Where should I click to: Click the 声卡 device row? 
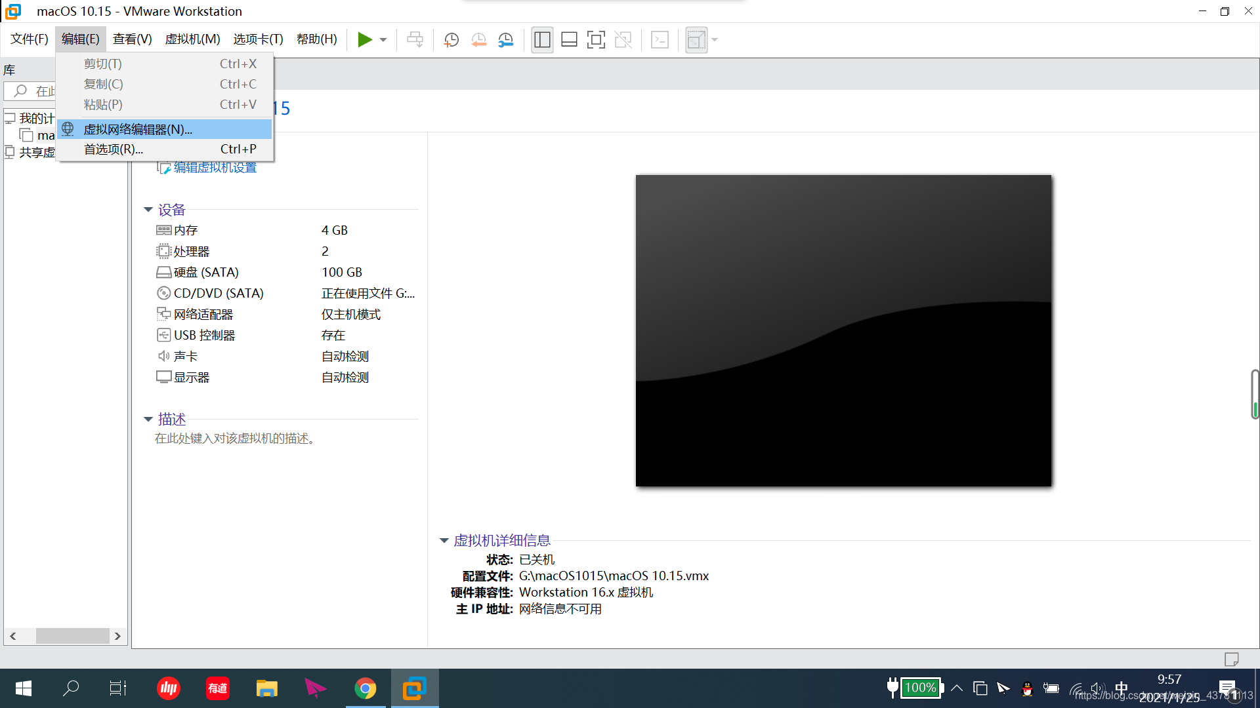286,357
